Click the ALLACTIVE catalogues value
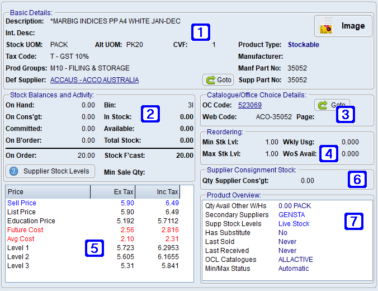The width and height of the screenshot is (378, 291). click(295, 260)
